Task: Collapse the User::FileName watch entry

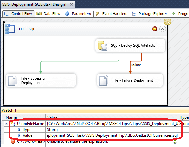Action: pos(6,124)
